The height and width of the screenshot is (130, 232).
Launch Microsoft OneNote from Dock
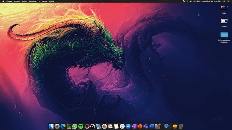(x=134, y=126)
